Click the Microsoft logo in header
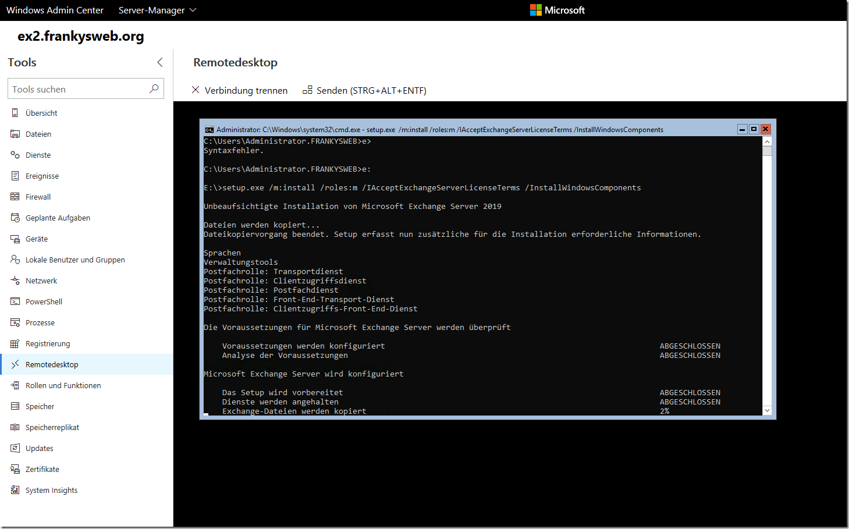The image size is (849, 529). [x=557, y=10]
